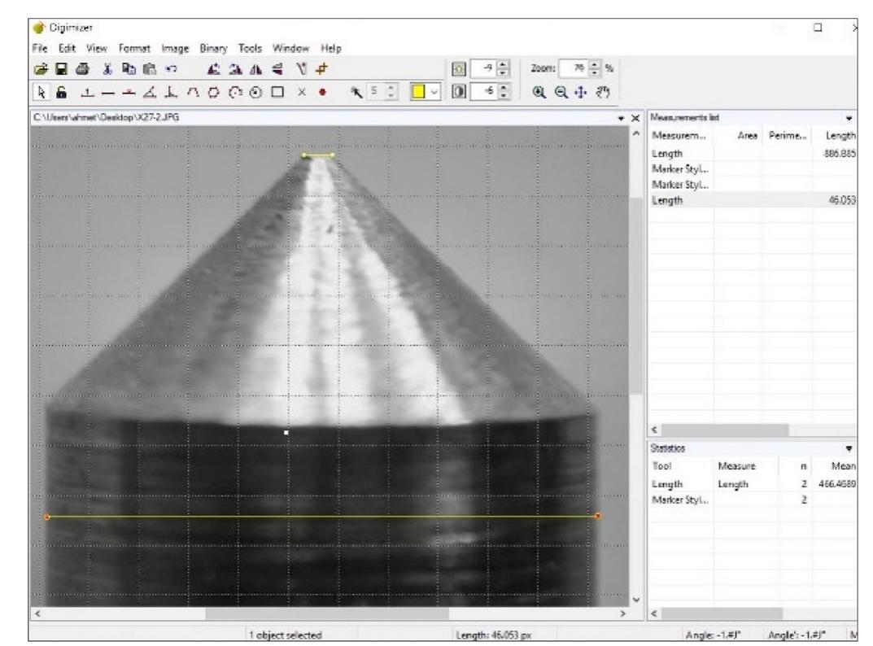Click the yellow color swatch
Viewport: 873px width, 646px height.
click(x=418, y=92)
